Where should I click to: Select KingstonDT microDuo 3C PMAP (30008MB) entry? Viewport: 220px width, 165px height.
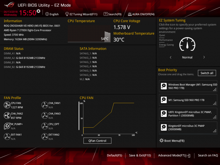[188, 127]
